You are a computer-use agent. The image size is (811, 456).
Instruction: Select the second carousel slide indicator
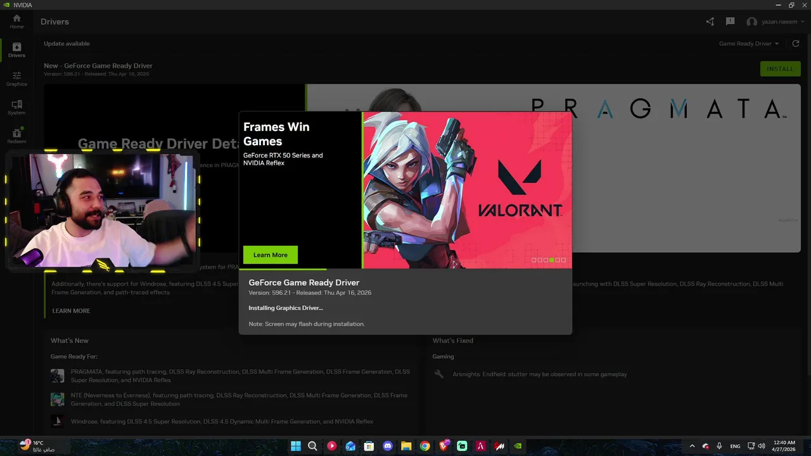pyautogui.click(x=540, y=260)
